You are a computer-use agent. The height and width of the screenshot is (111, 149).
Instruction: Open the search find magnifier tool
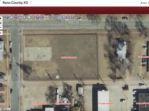coord(51,17)
